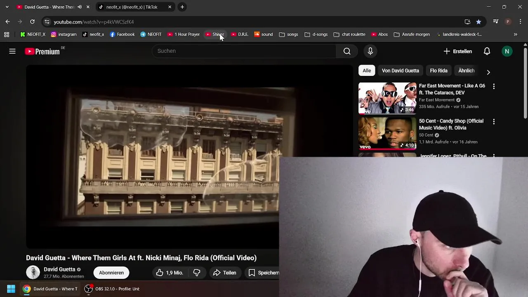Open the 'landkreis-waldeck-f...' bookmark
The width and height of the screenshot is (528, 297).
[x=459, y=35]
